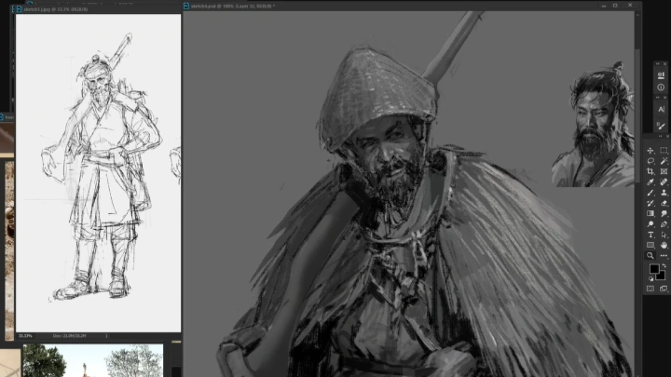Minimize the sketch4.psd document window
The width and height of the screenshot is (671, 377).
click(604, 6)
